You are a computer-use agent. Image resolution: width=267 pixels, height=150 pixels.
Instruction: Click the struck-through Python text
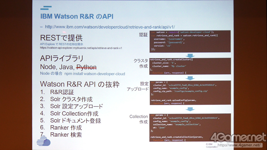(86, 67)
